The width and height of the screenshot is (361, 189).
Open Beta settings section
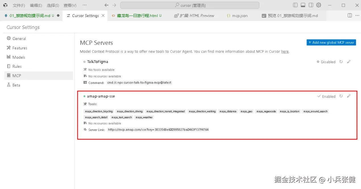39,85
